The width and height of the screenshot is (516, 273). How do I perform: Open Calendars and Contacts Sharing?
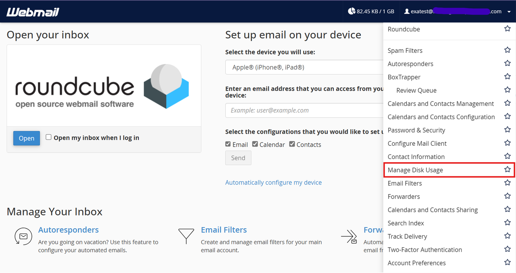coord(433,210)
